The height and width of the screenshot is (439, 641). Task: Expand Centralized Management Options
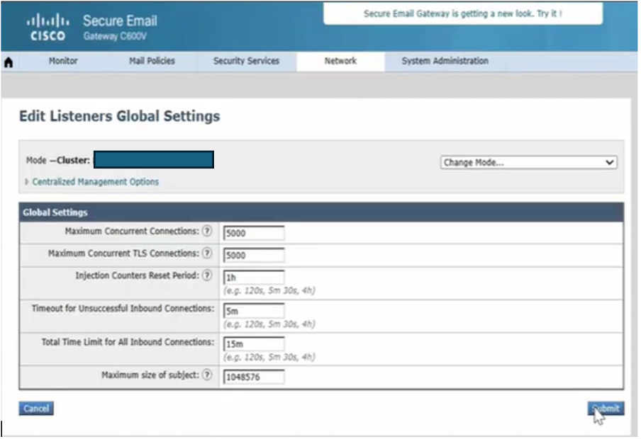[95, 182]
